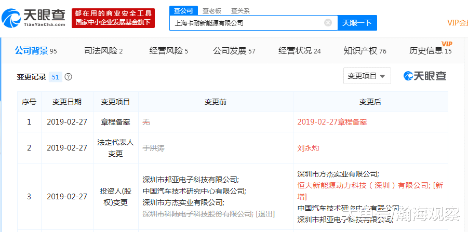
Task: Click the 天眼一下 search button
Action: (x=357, y=23)
